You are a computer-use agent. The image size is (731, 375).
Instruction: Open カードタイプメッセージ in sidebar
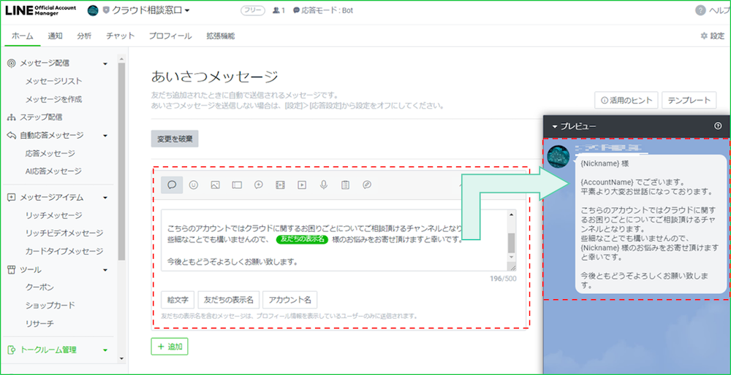pos(64,251)
